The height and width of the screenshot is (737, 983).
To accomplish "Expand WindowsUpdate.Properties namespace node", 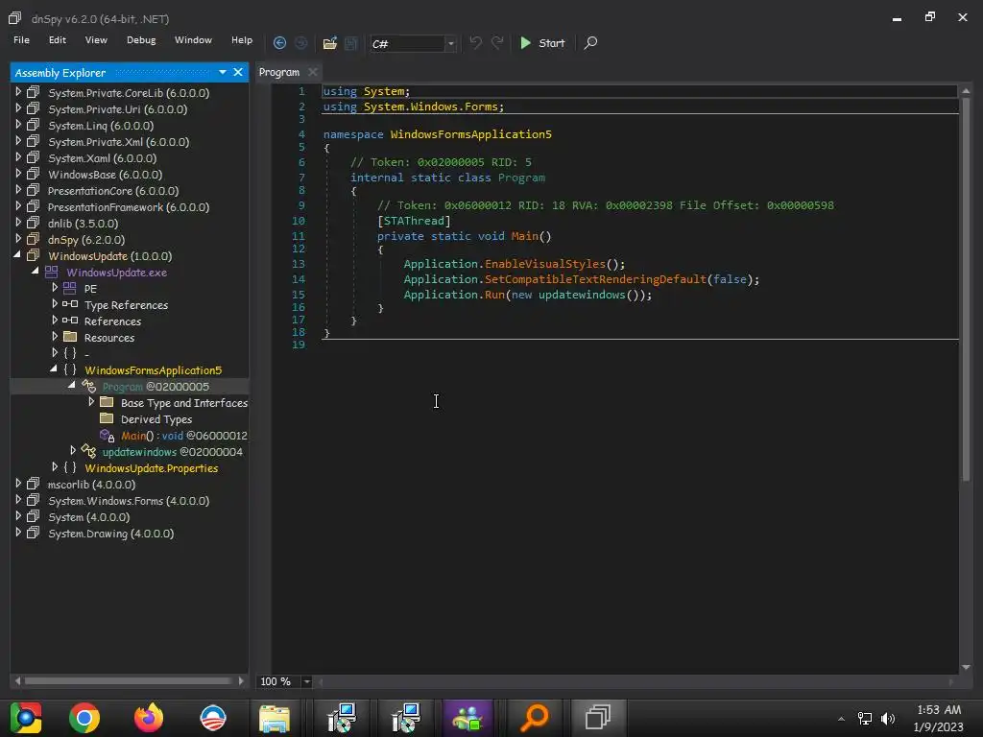I will point(55,467).
